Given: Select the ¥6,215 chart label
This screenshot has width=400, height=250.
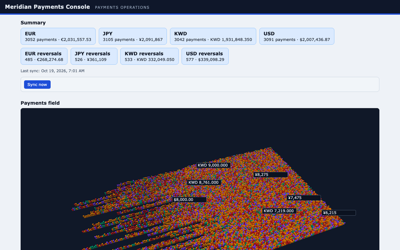Looking at the screenshot, I should coord(339,213).
